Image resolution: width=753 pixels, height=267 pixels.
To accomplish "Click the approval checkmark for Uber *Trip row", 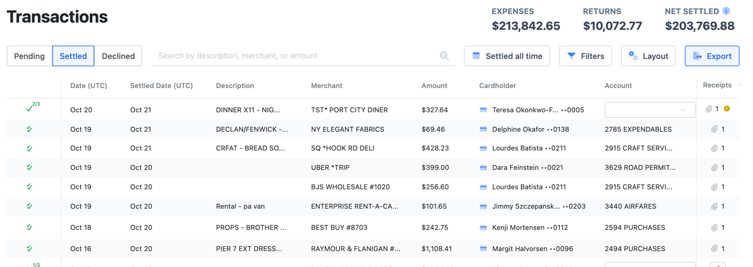I will 29,167.
